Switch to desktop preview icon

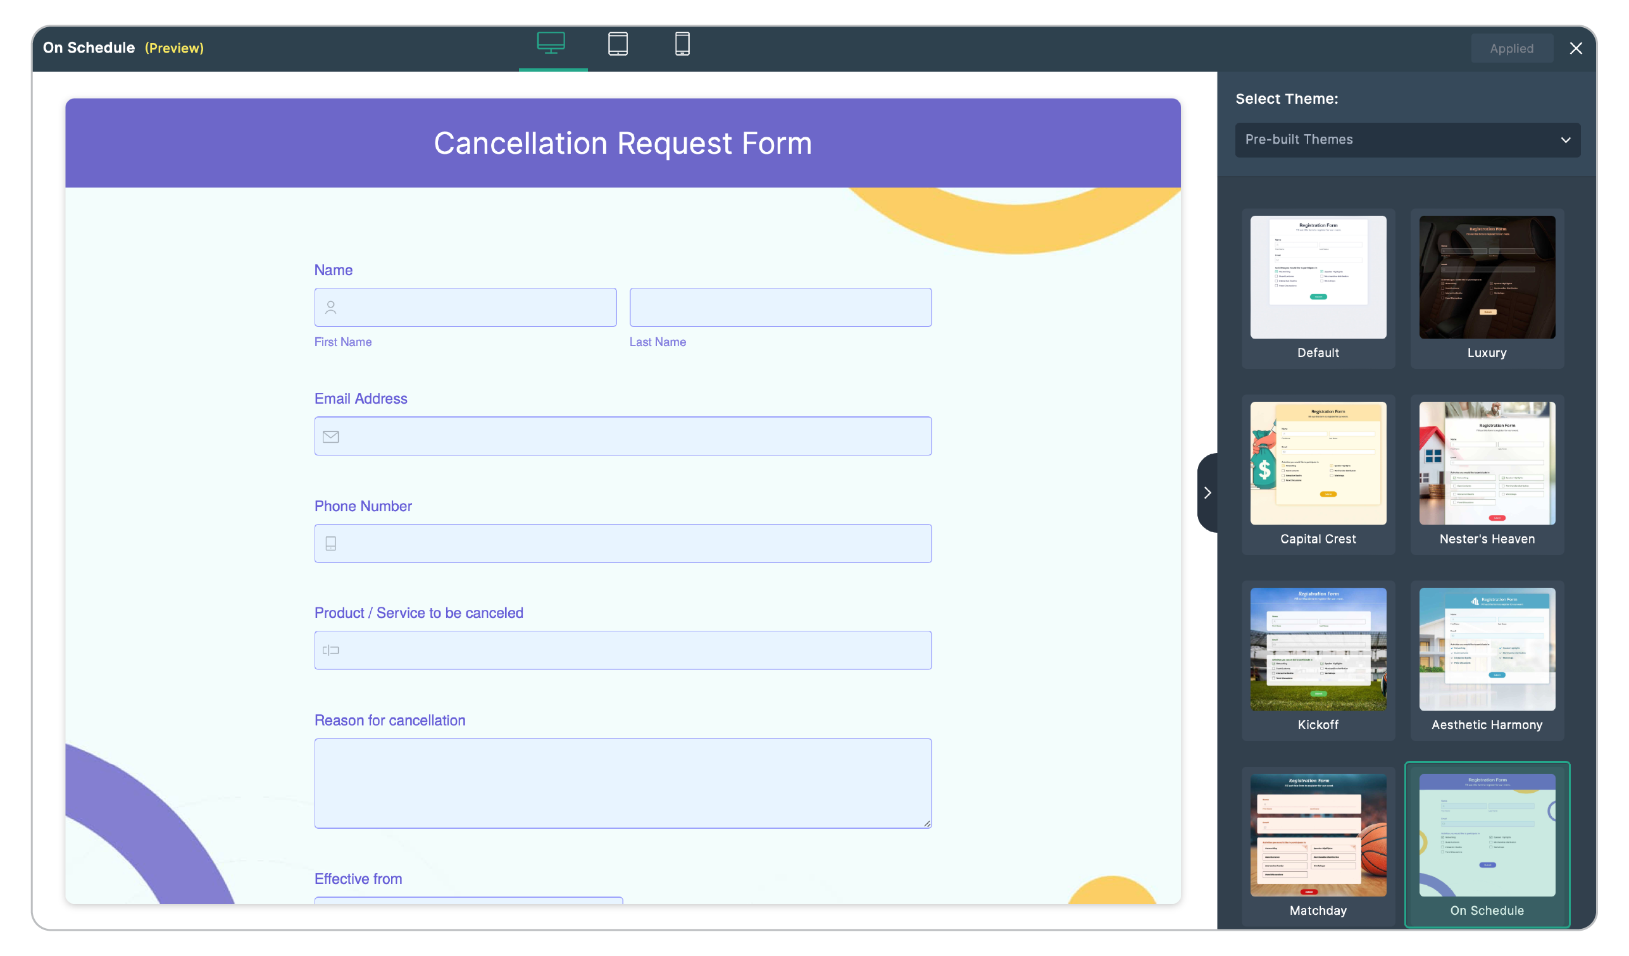coord(551,44)
